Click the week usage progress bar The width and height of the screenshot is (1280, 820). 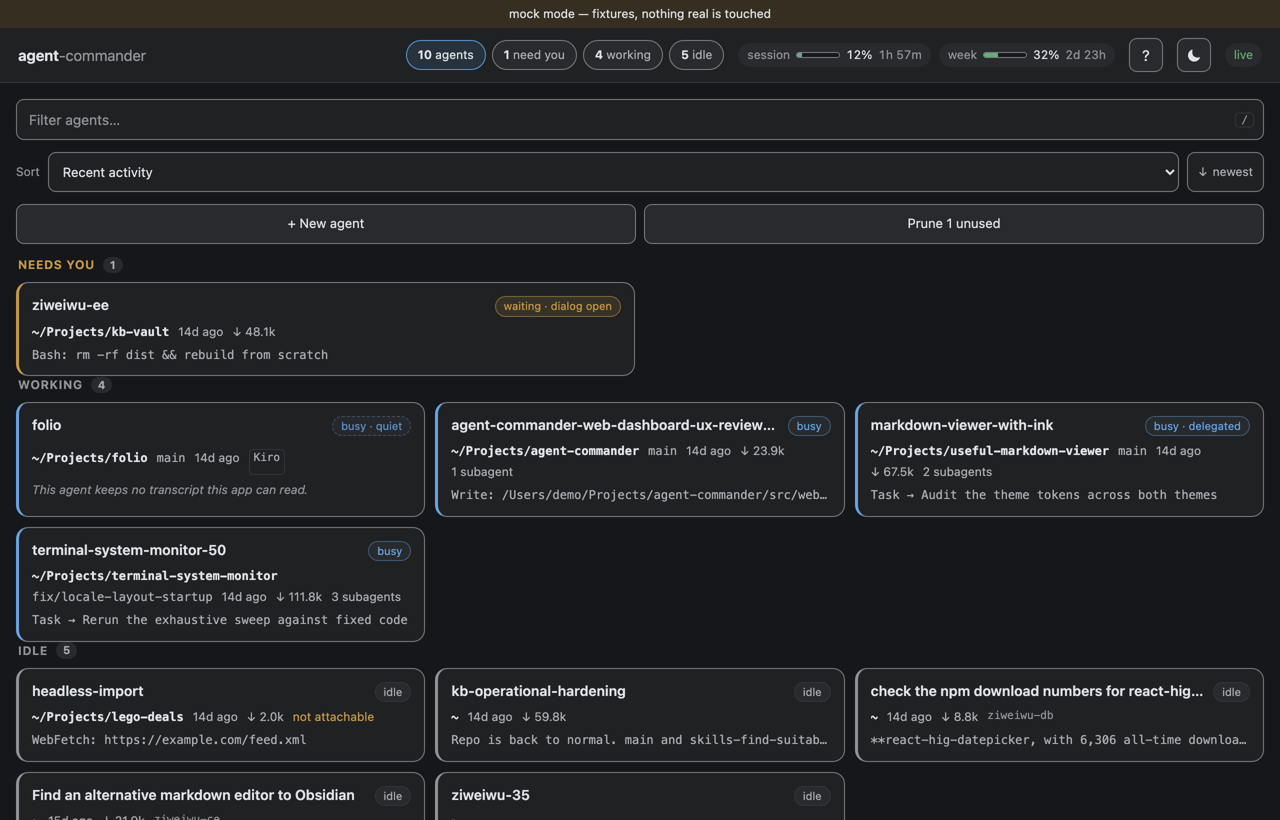1004,55
